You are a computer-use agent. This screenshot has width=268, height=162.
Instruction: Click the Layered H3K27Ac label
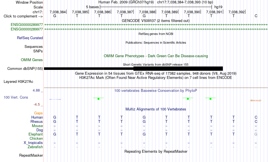click(x=18, y=82)
